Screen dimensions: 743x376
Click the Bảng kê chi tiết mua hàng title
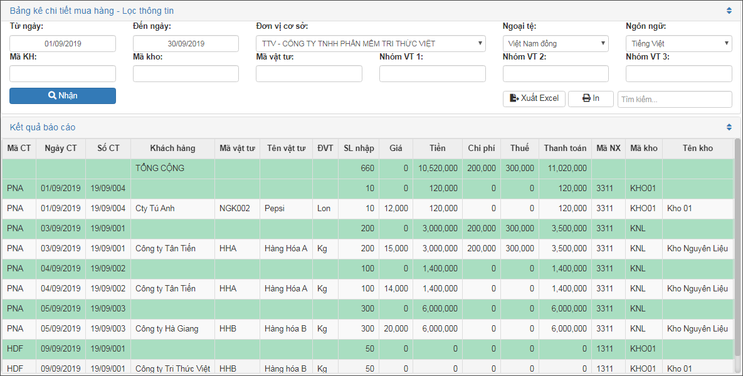click(x=92, y=11)
